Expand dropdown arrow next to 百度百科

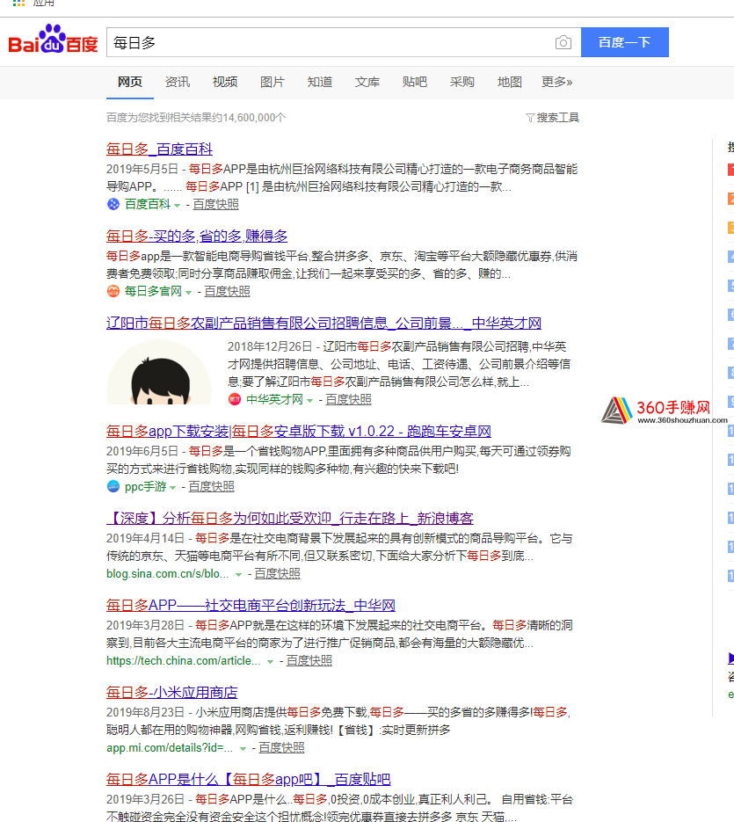pos(178,206)
